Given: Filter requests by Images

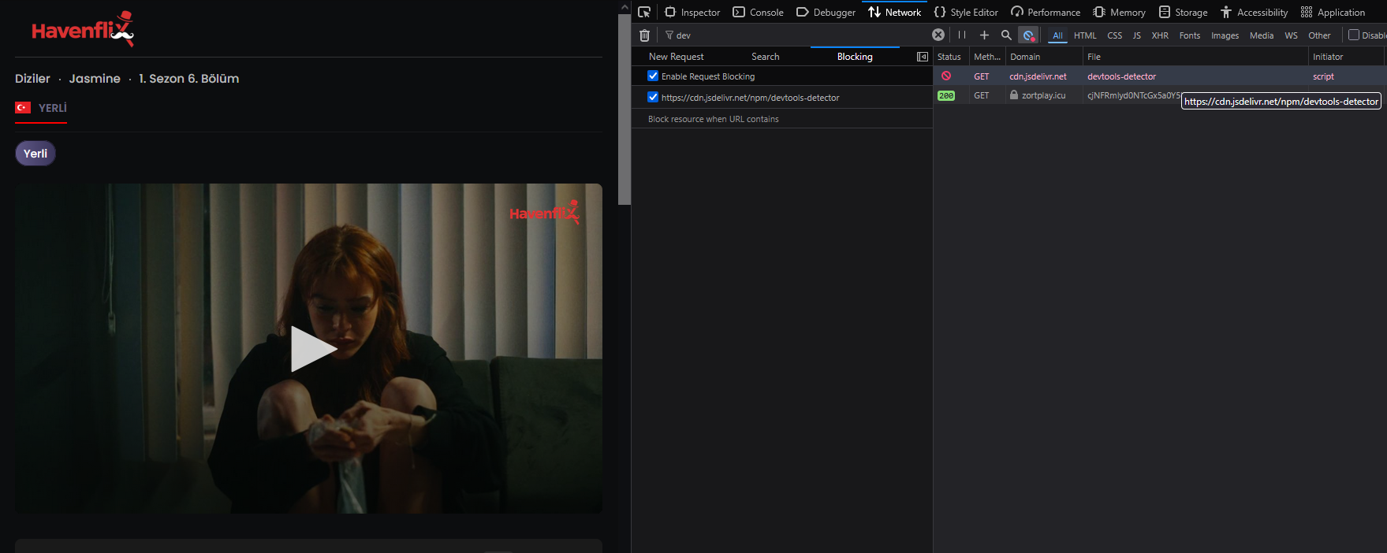Looking at the screenshot, I should pyautogui.click(x=1225, y=35).
